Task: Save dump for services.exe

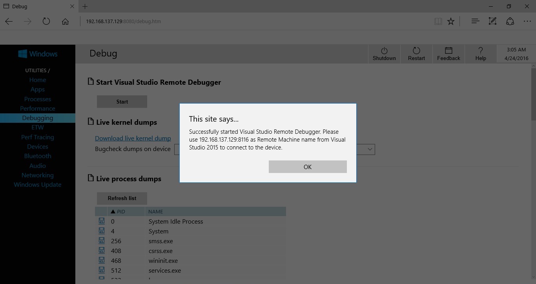Action: point(102,270)
